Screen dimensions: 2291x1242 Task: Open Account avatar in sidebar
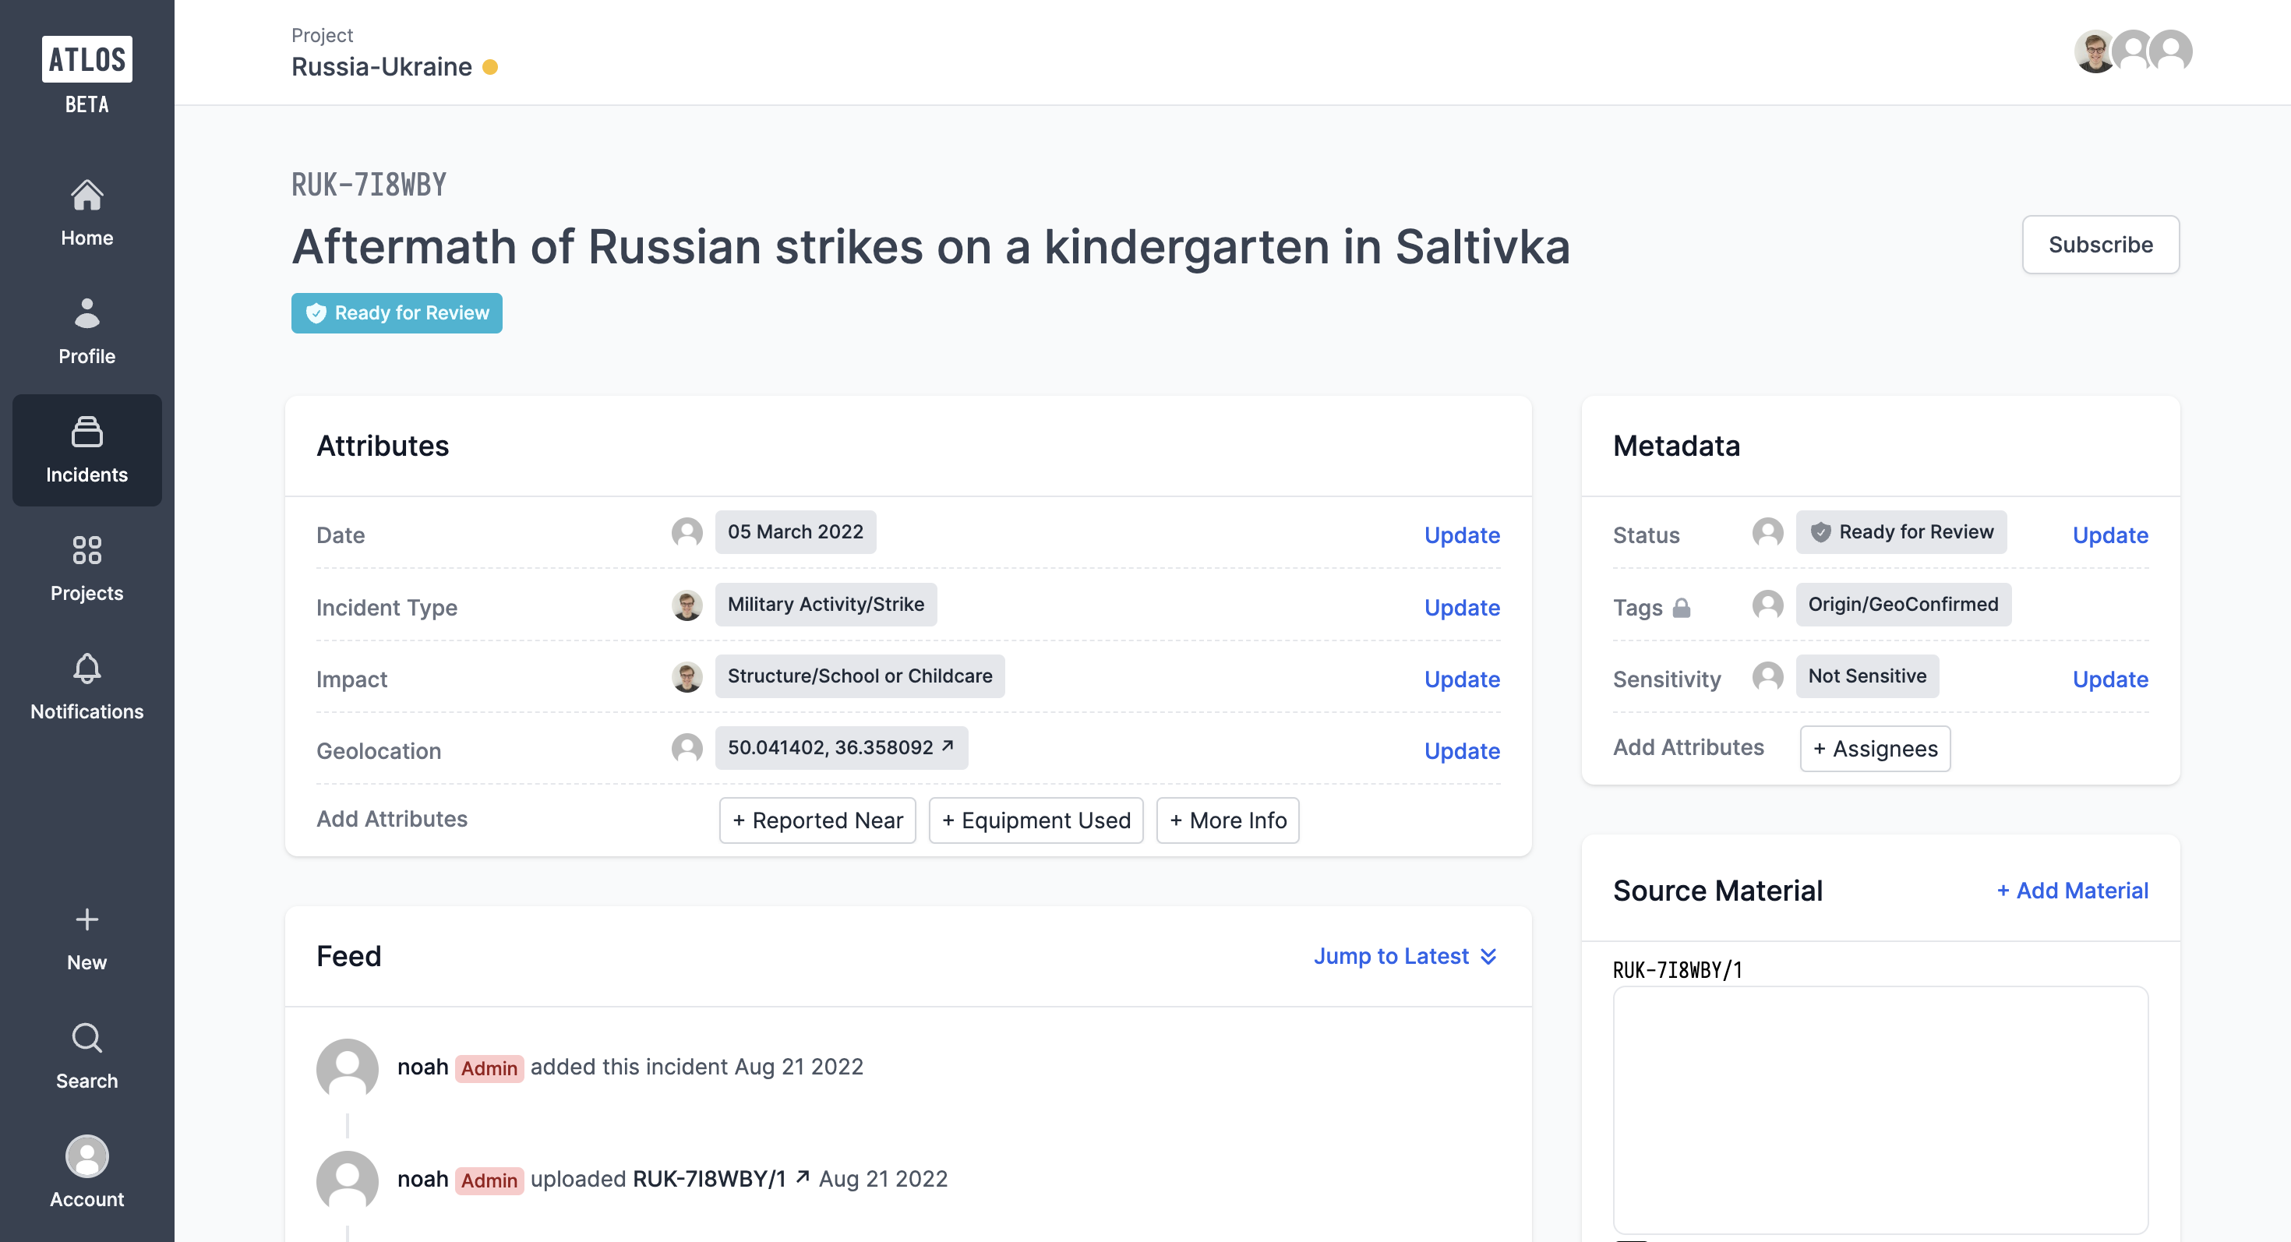click(x=86, y=1156)
